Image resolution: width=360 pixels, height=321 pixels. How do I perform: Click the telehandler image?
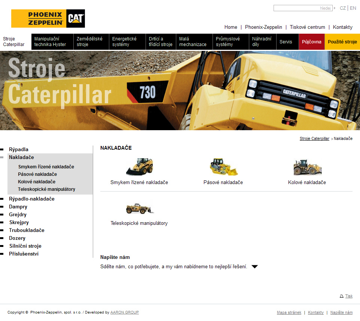pyautogui.click(x=140, y=208)
